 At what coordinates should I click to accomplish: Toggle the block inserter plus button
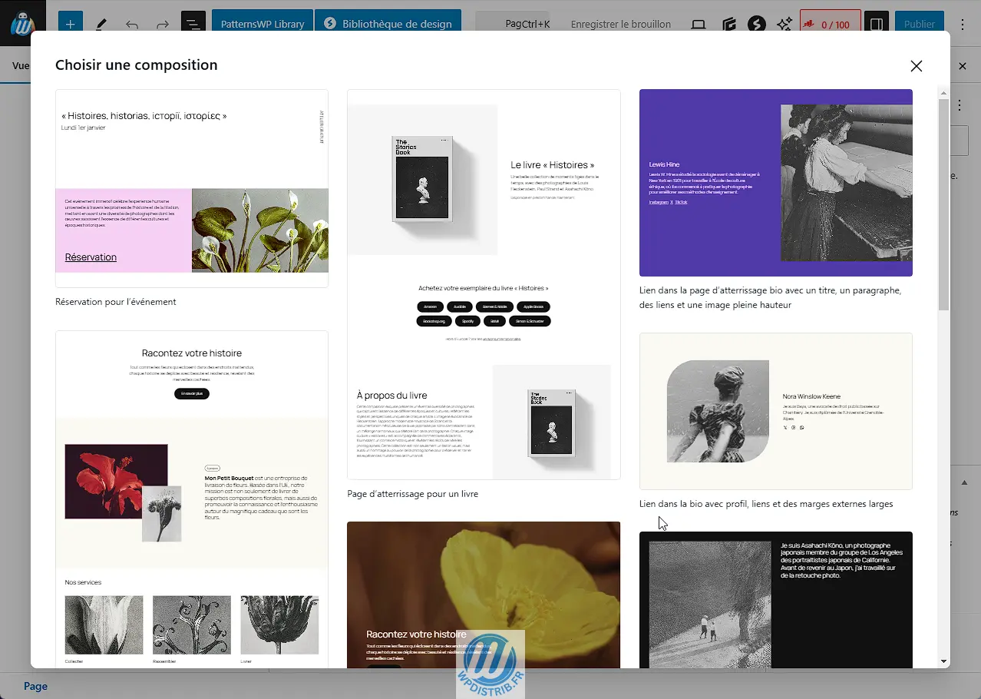pos(70,24)
